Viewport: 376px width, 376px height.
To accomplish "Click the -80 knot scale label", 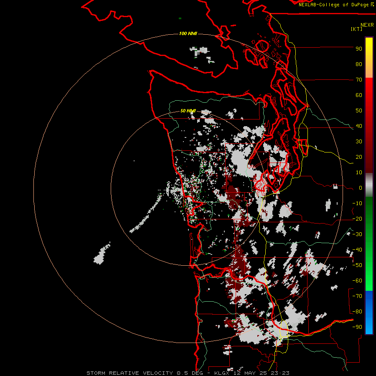I will click(x=357, y=312).
